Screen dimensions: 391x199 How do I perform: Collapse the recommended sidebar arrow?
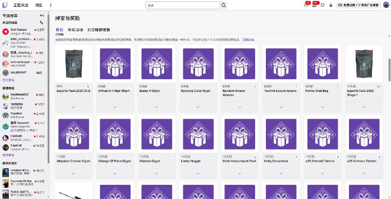[42, 16]
